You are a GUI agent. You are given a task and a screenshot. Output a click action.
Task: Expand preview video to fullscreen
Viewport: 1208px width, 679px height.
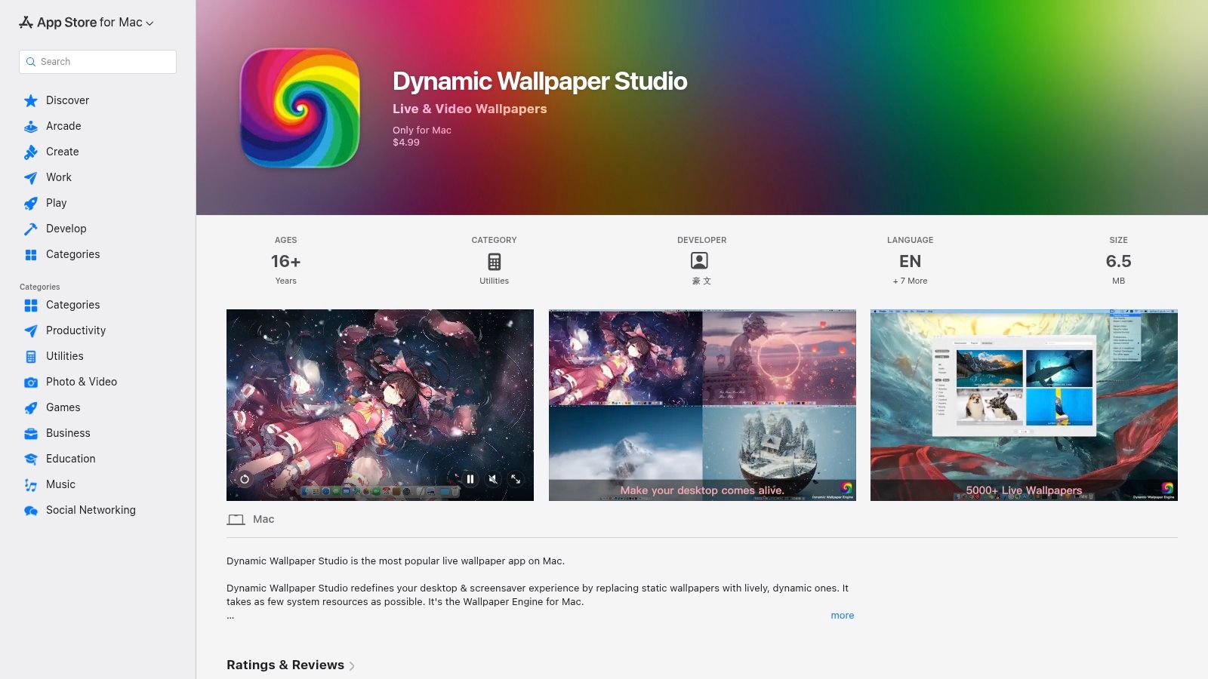point(516,479)
